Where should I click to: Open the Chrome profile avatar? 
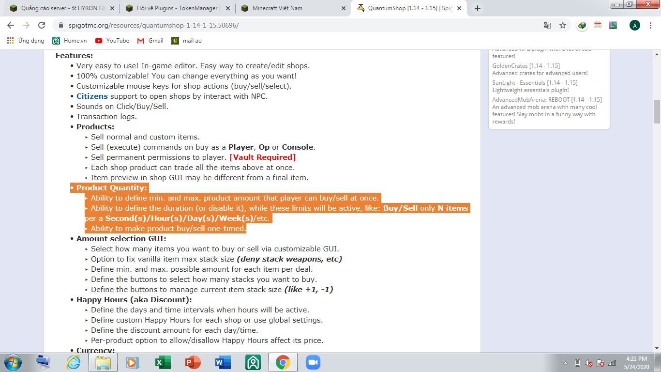tap(635, 25)
